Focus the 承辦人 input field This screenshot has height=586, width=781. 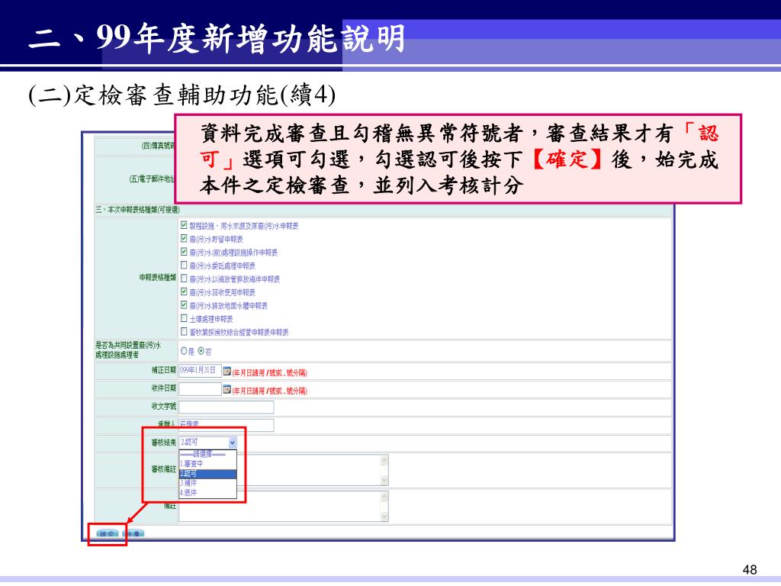click(x=226, y=425)
